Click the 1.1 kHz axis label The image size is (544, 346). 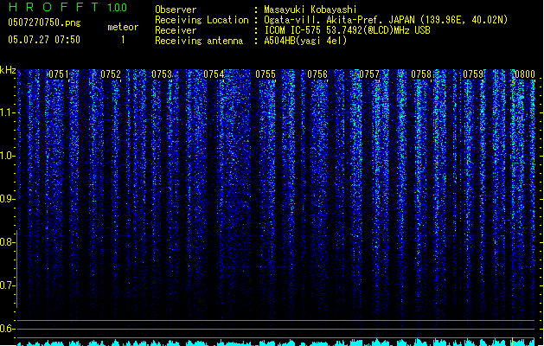coord(7,112)
